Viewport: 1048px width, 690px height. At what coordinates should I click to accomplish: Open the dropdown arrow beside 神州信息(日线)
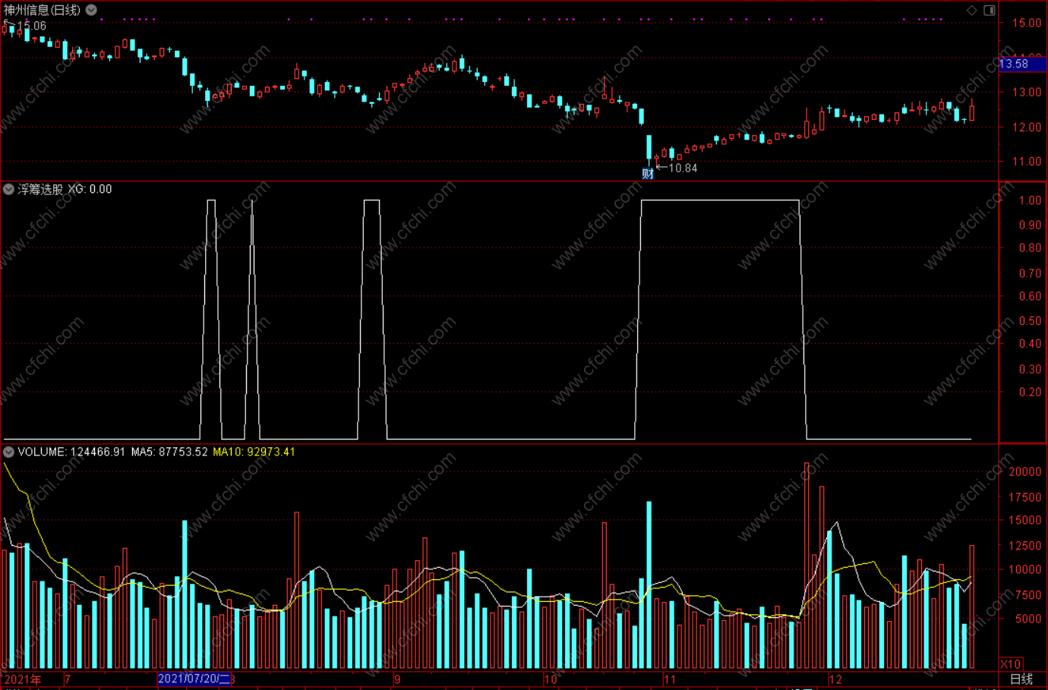[91, 10]
